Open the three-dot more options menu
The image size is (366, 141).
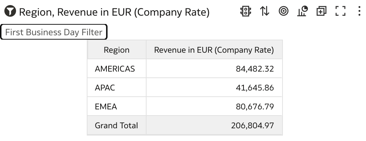pyautogui.click(x=359, y=11)
